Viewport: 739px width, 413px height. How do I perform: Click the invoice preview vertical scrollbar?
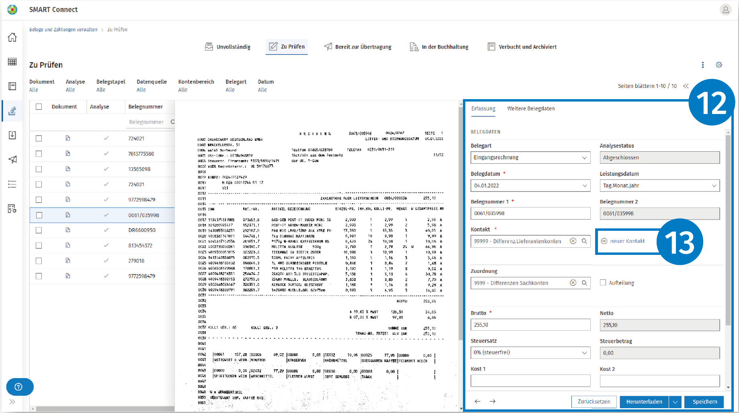(461, 224)
